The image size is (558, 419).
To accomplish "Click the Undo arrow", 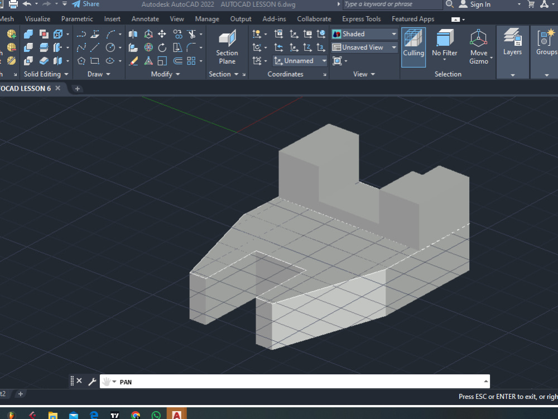I will tap(27, 4).
